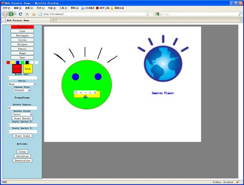Viewport: 244px width, 185px height.
Task: Click the Home icon in toolbar
Action: pos(34,14)
